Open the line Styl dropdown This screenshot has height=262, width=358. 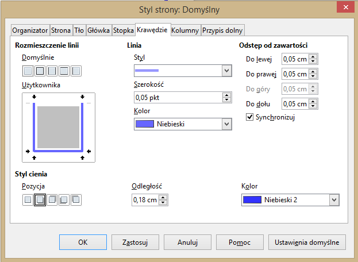[x=226, y=71]
